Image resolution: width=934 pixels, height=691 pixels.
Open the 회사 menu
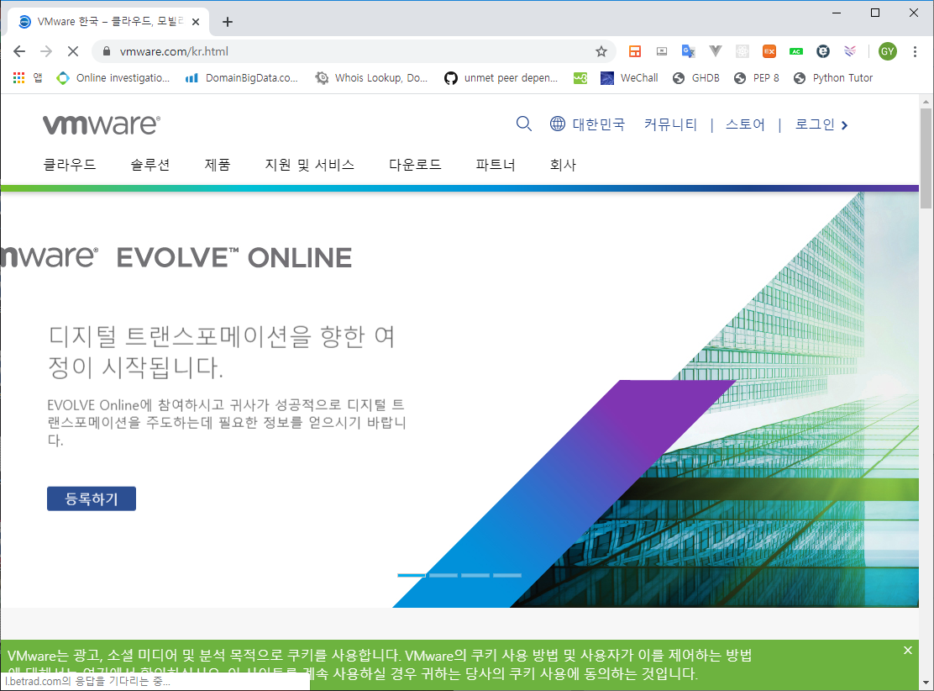[x=563, y=165]
